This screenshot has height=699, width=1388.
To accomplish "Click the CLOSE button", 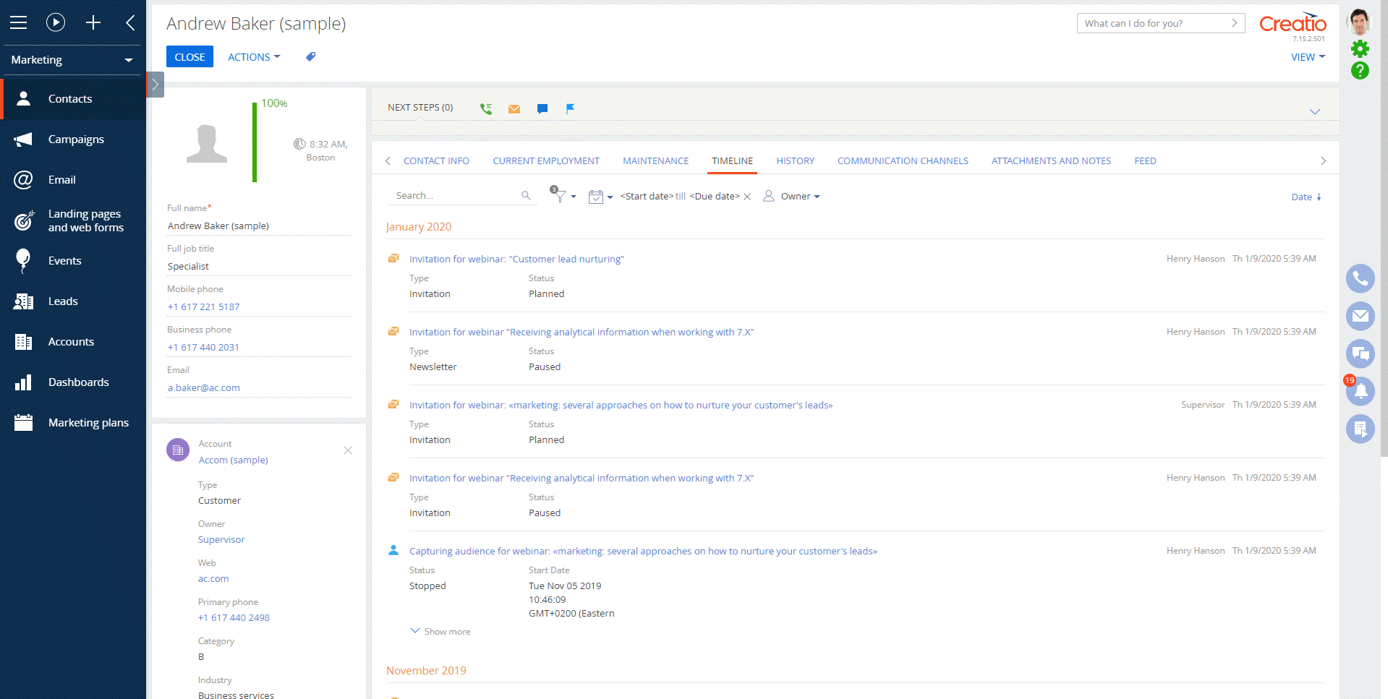I will click(x=190, y=57).
